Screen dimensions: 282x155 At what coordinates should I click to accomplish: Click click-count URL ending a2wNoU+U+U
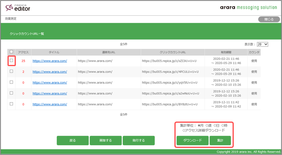click(x=170, y=93)
